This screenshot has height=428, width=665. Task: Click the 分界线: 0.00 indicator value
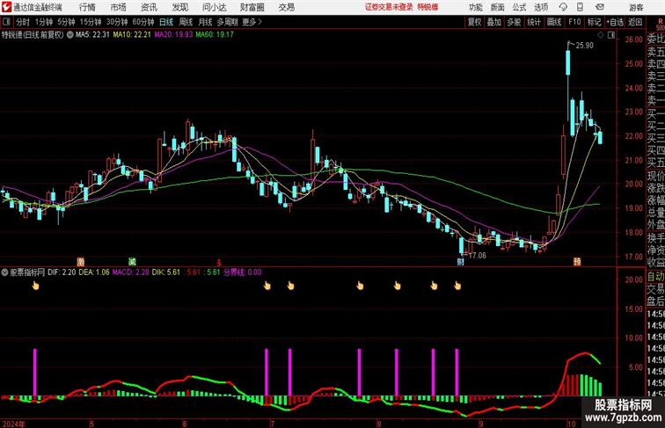point(243,272)
